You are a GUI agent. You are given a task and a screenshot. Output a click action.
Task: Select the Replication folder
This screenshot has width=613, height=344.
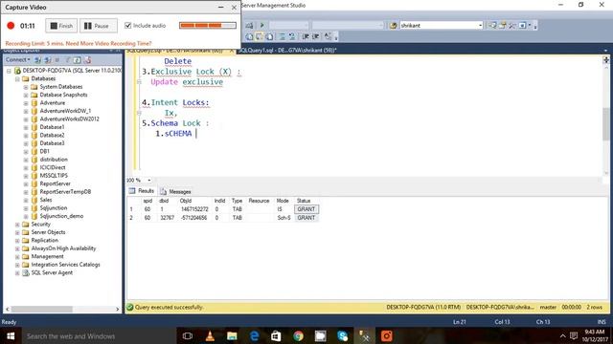pos(45,240)
